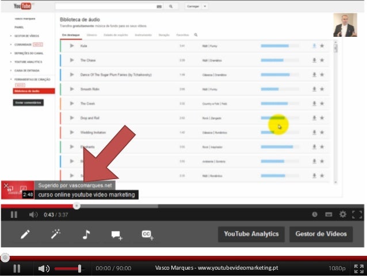The image size is (367, 276).
Task: Open the Painel sidebar link
Action: (x=19, y=27)
